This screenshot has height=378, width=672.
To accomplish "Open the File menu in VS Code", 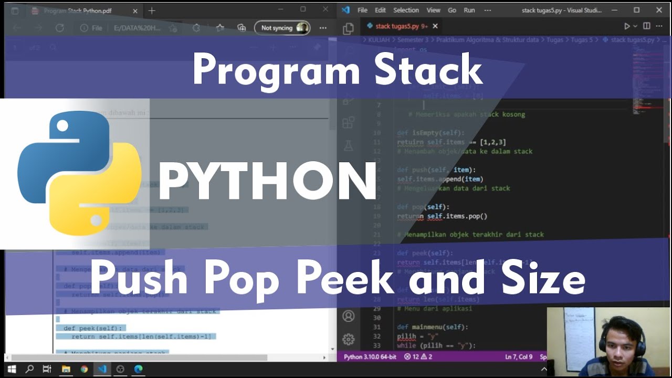I will tap(362, 10).
